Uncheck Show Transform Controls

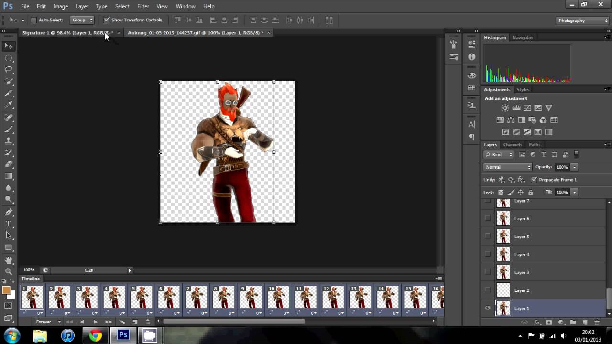[107, 20]
